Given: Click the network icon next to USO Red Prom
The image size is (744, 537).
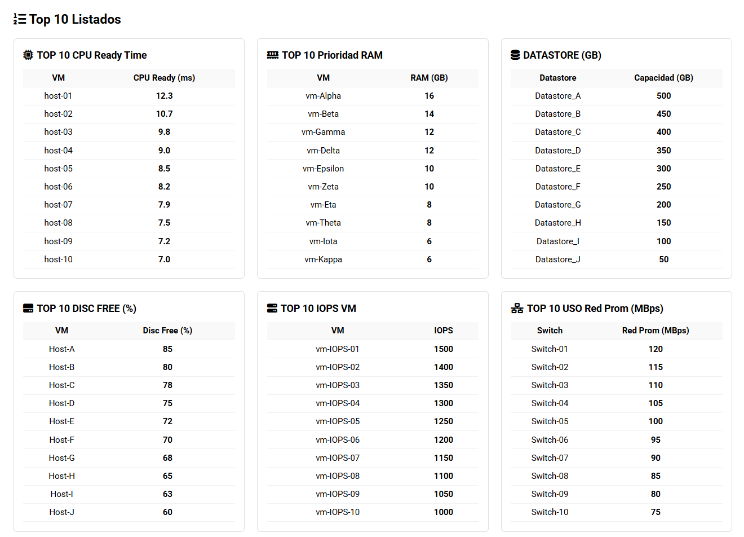Looking at the screenshot, I should click(x=517, y=308).
